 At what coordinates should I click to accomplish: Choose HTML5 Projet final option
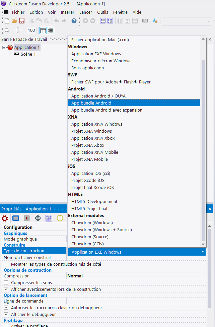(x=134, y=208)
